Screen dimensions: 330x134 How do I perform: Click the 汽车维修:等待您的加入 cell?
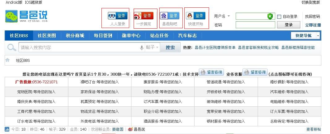click(289, 92)
